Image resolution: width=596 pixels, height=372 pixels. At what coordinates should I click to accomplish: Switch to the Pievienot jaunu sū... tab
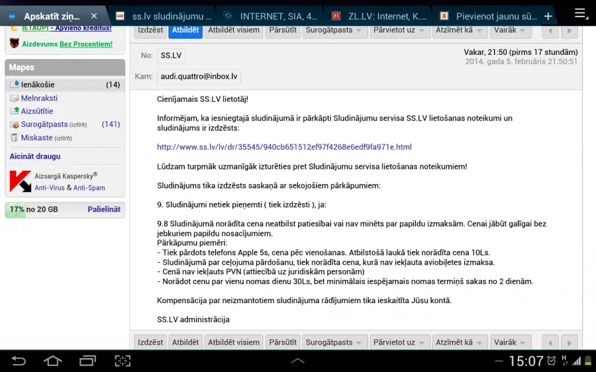point(488,17)
